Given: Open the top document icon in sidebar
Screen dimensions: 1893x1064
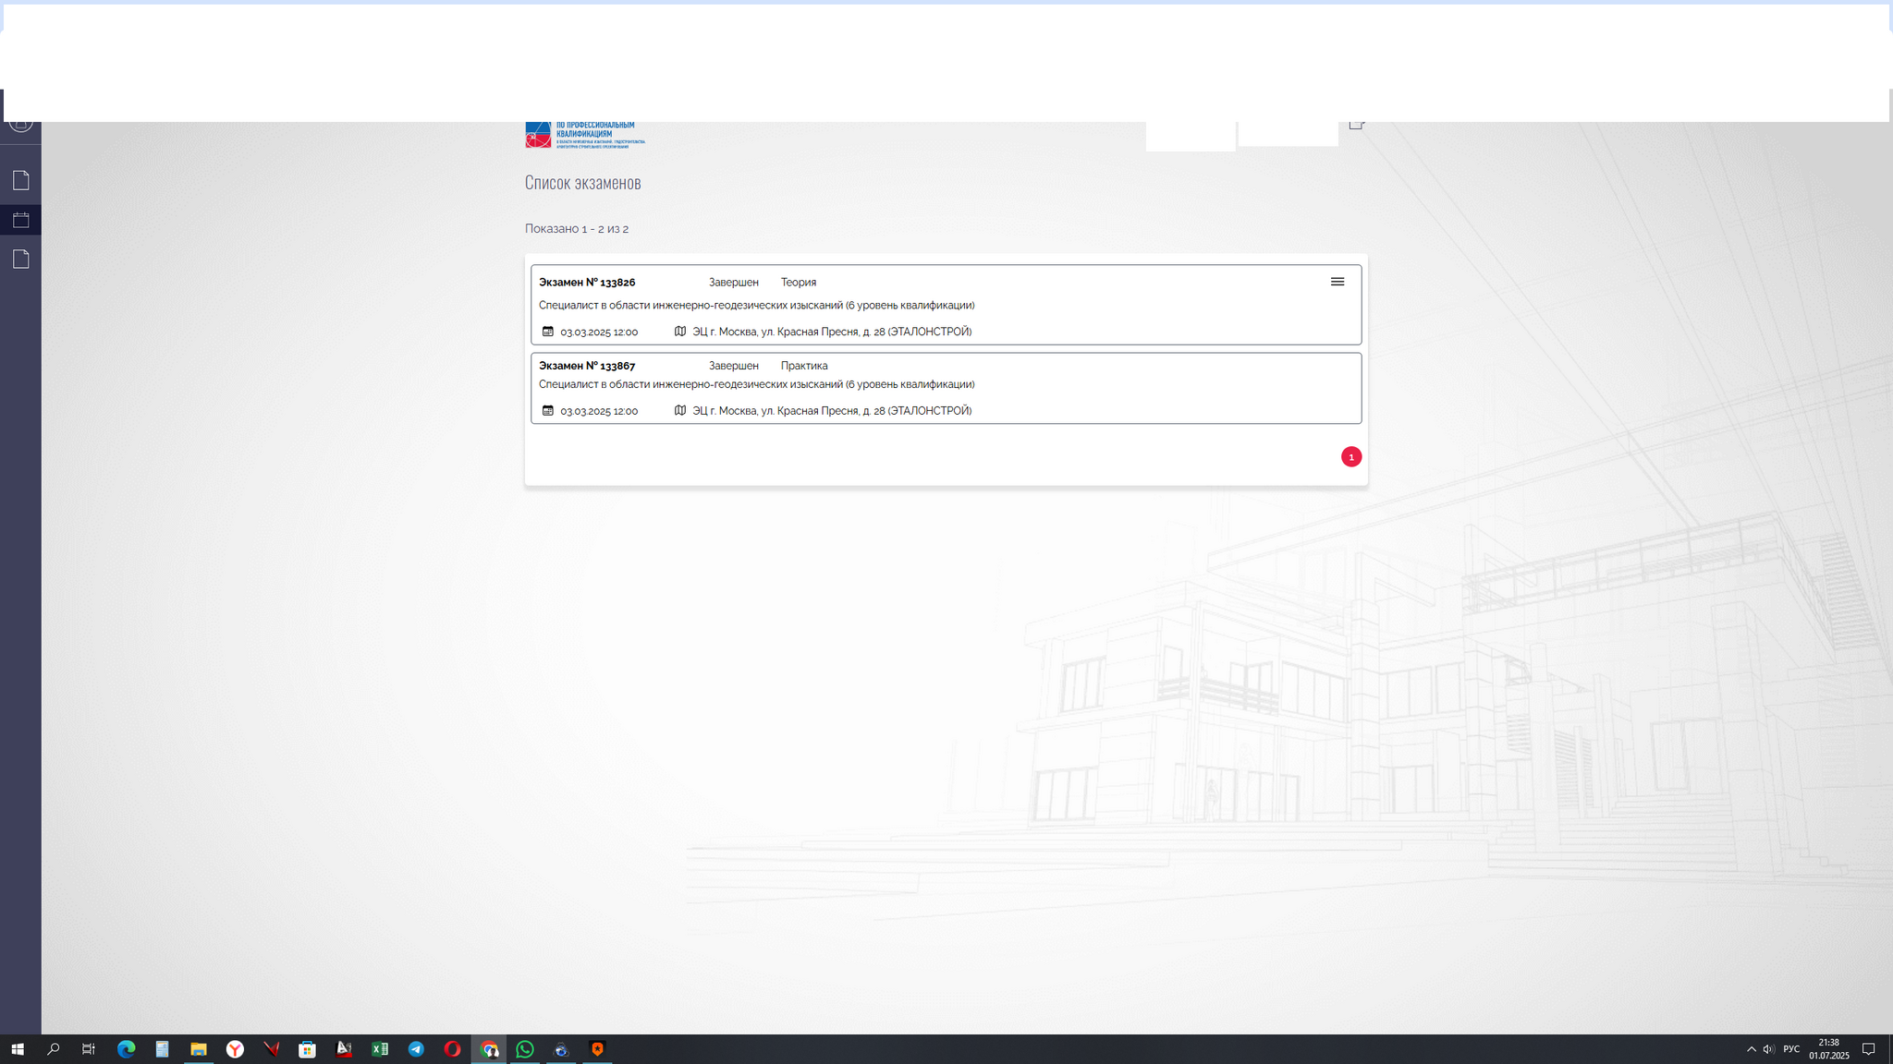Looking at the screenshot, I should pyautogui.click(x=21, y=180).
